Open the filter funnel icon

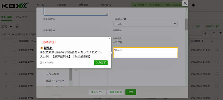point(220,33)
